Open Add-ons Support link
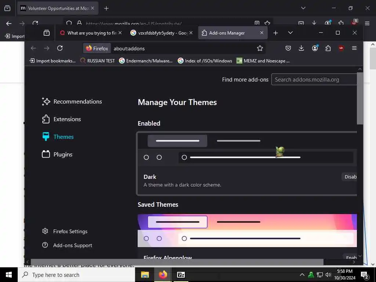Viewport: 376px width, 282px height. (x=67, y=245)
